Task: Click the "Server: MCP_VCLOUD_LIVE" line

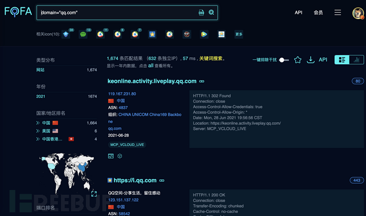Action: [220, 128]
